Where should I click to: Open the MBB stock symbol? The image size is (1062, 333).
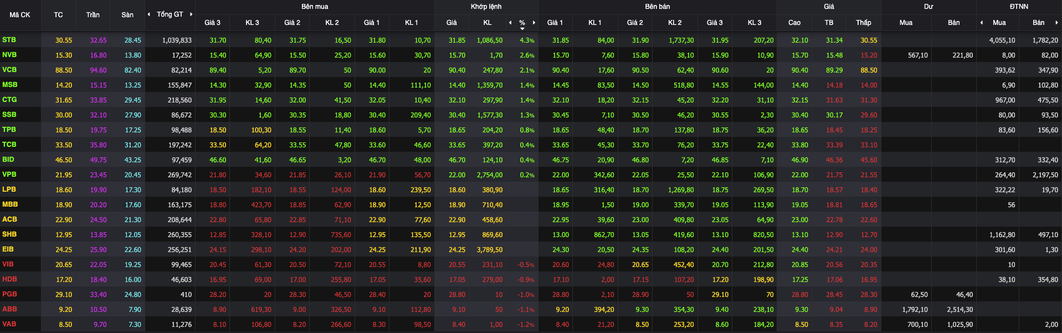9,204
